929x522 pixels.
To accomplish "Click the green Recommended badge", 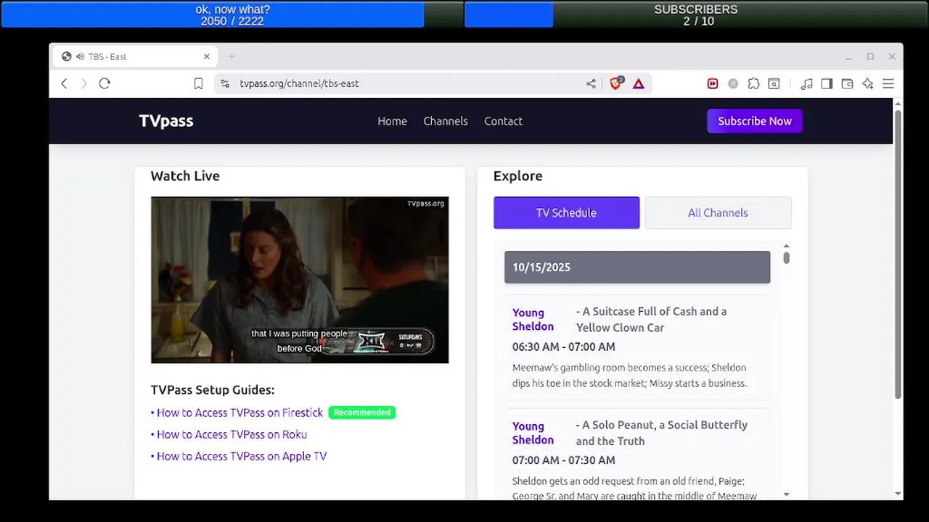I will 362,413.
